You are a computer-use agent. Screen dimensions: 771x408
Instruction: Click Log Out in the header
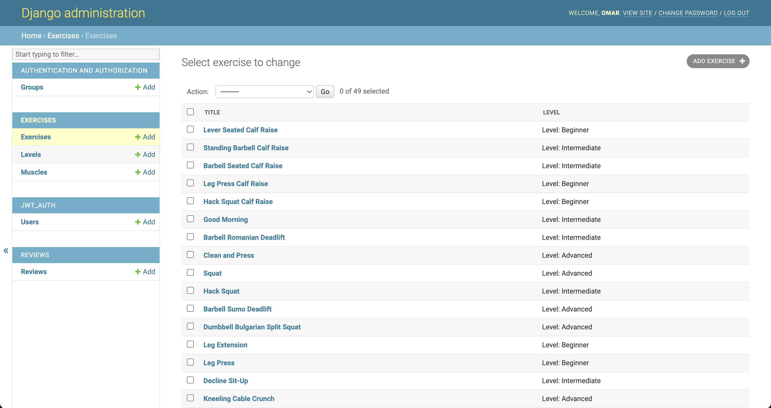pyautogui.click(x=736, y=13)
